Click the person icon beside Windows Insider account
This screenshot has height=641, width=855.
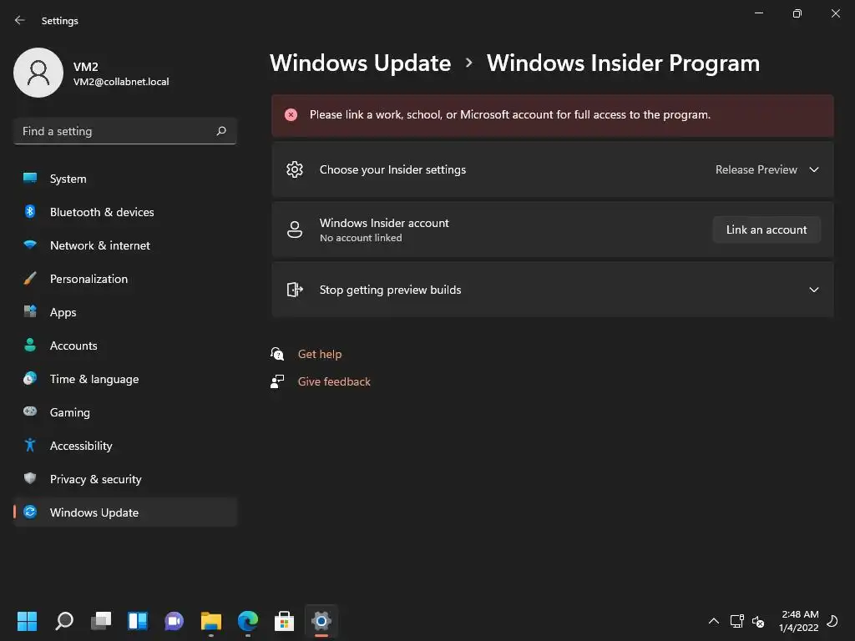295,230
